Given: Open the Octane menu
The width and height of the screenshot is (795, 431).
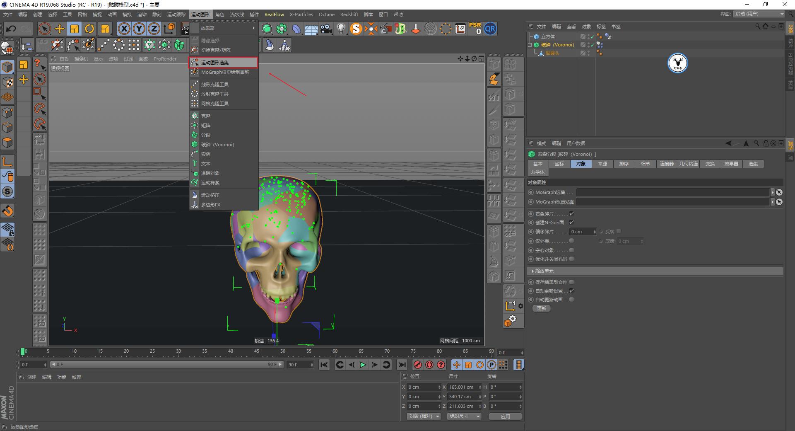Looking at the screenshot, I should [x=327, y=14].
